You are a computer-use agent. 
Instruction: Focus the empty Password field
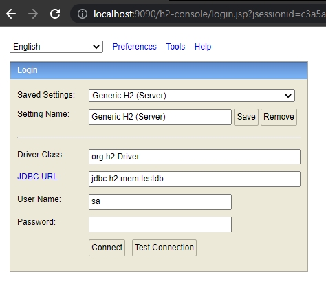[160, 224]
